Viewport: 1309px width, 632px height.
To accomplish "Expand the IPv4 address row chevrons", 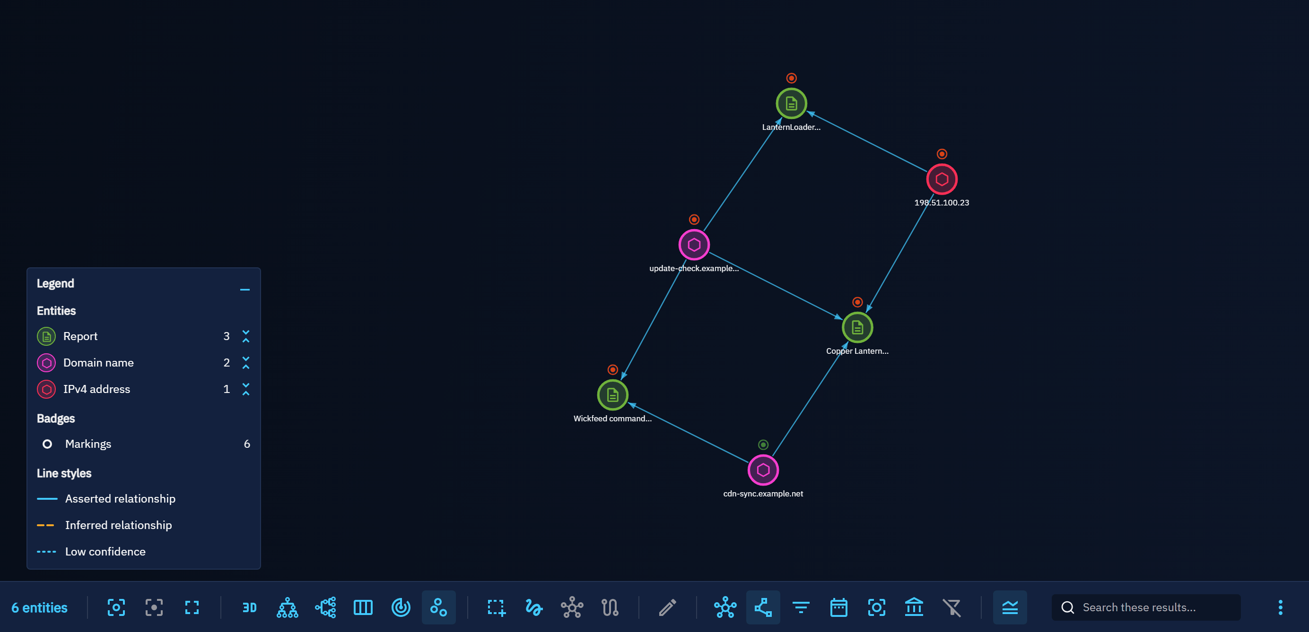I will point(246,389).
